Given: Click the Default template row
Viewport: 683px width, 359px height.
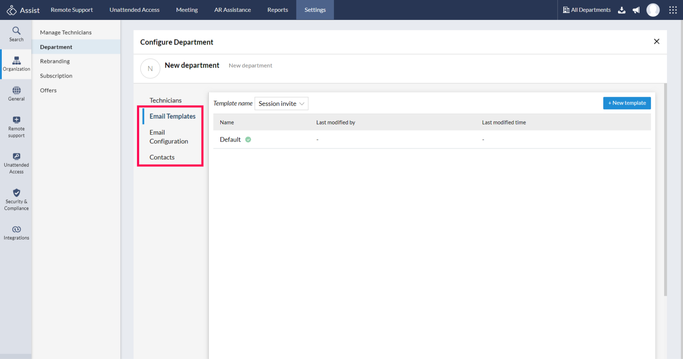Looking at the screenshot, I should (230, 140).
